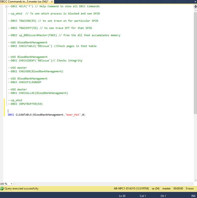Click the DBCC CHECKTABLE('BBIssue') line
The height and width of the screenshot is (198, 197).
[x=52, y=46]
